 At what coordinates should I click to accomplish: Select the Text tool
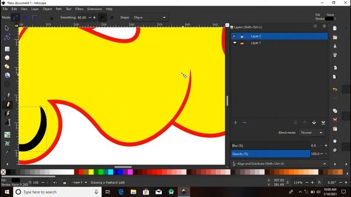7,122
